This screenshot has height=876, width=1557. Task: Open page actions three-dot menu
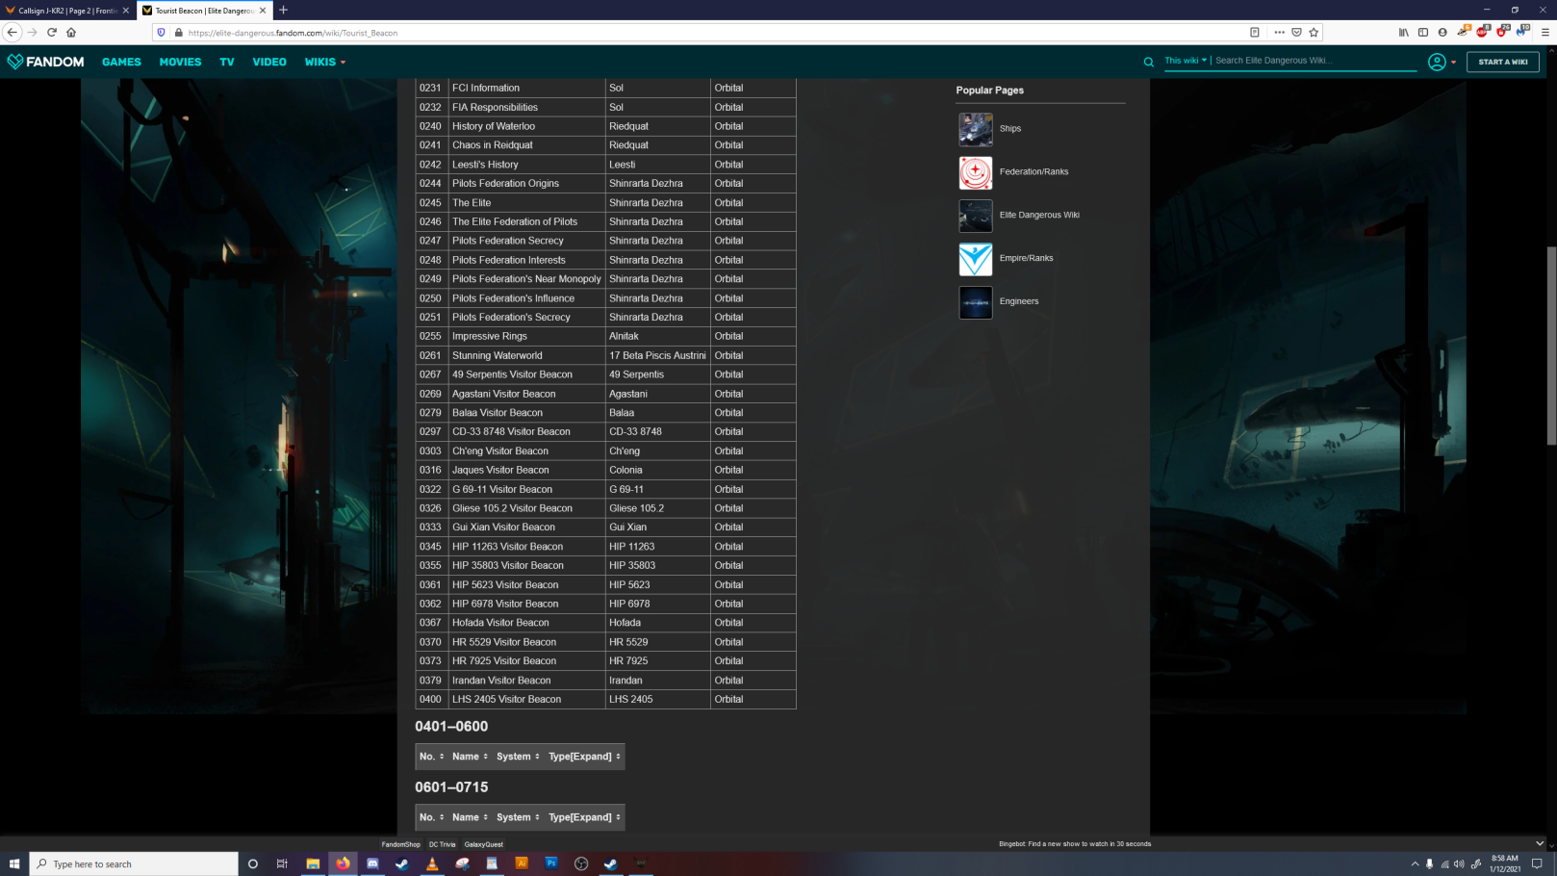(1279, 32)
